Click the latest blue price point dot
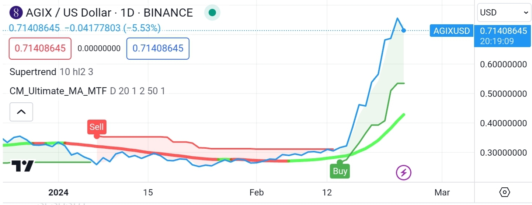This screenshot has width=532, height=205. click(404, 31)
